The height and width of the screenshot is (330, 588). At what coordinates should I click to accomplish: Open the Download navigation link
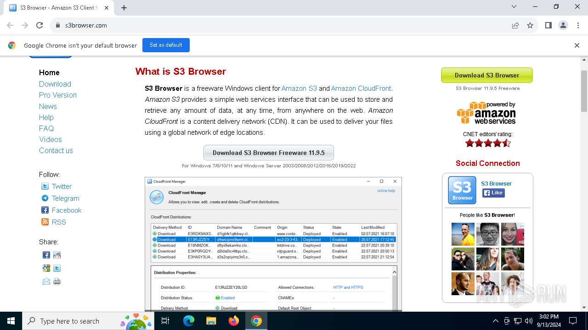coord(55,84)
